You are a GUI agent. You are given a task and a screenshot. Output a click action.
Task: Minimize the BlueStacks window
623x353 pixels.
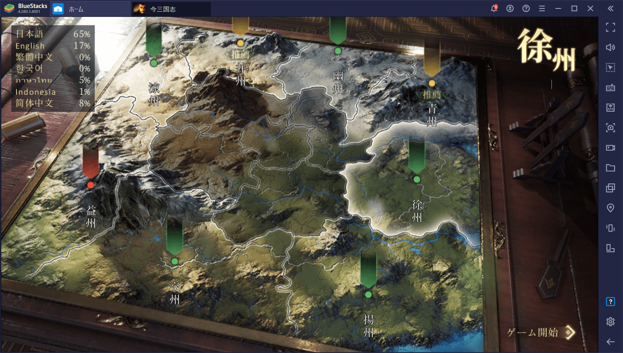tap(558, 8)
